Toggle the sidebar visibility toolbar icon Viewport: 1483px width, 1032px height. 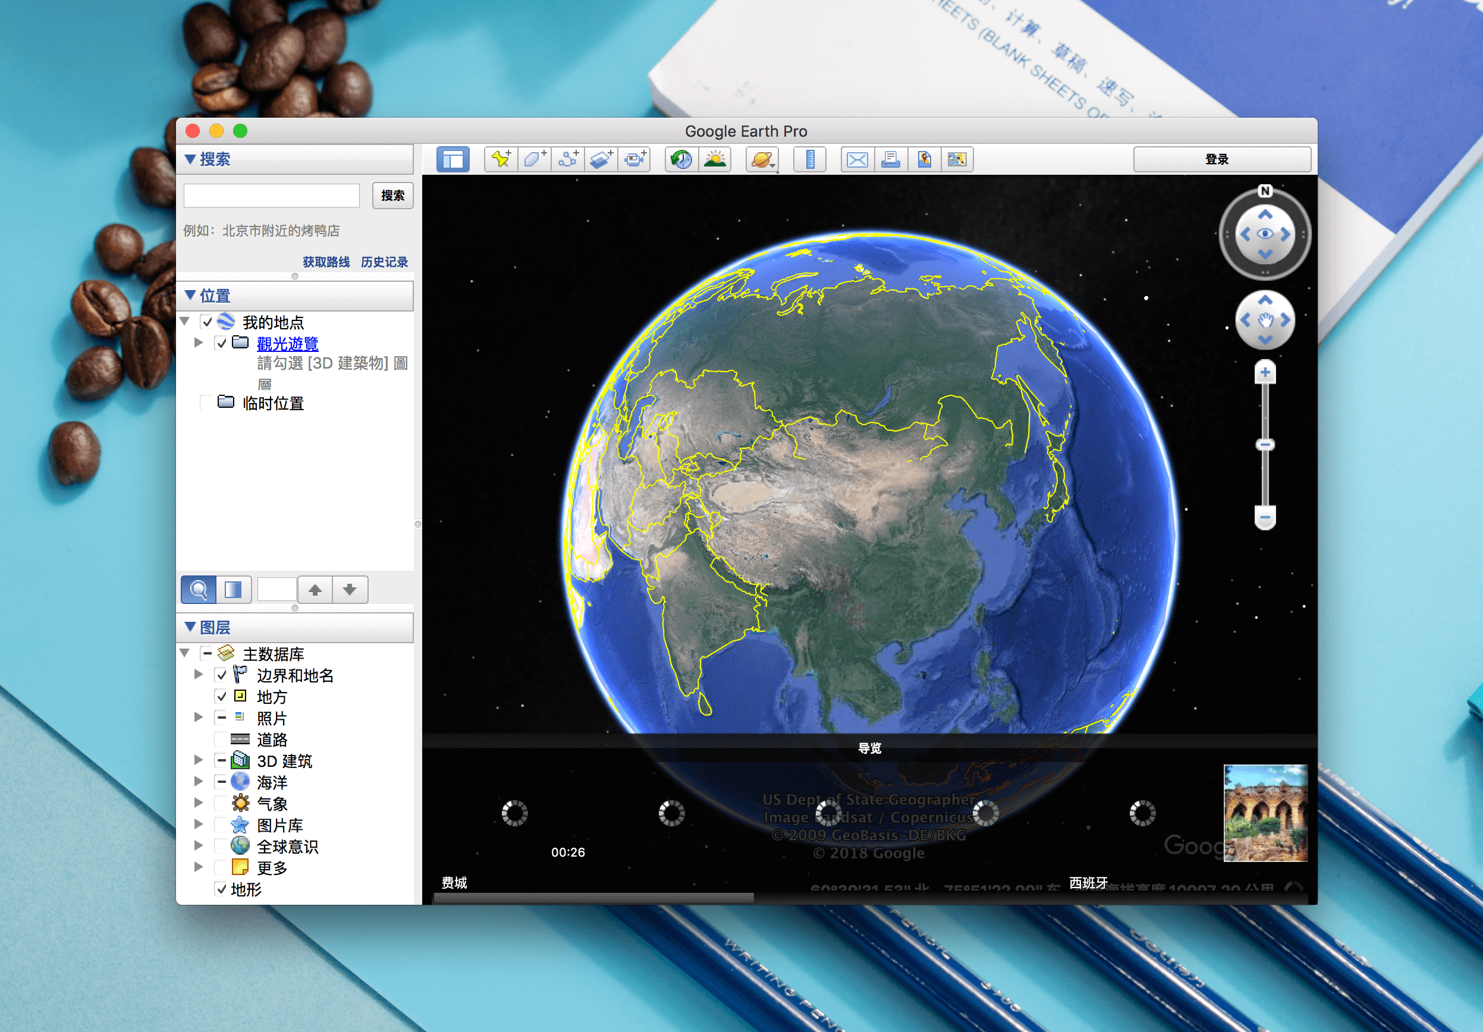(453, 159)
